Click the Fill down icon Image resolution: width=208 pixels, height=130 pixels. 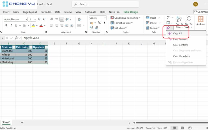point(168,23)
